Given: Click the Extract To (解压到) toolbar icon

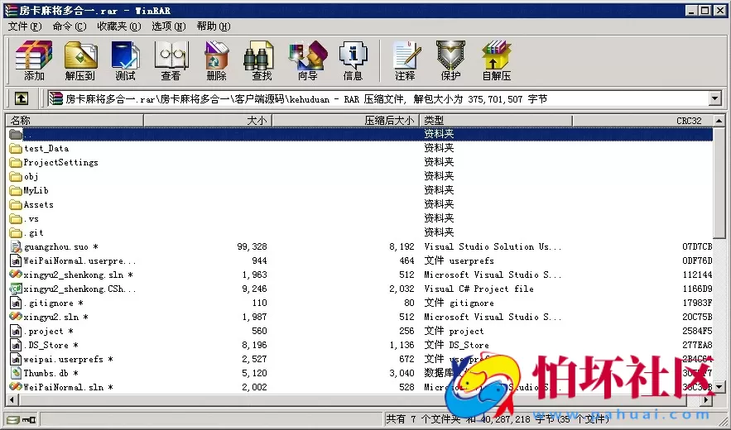Looking at the screenshot, I should pyautogui.click(x=80, y=60).
